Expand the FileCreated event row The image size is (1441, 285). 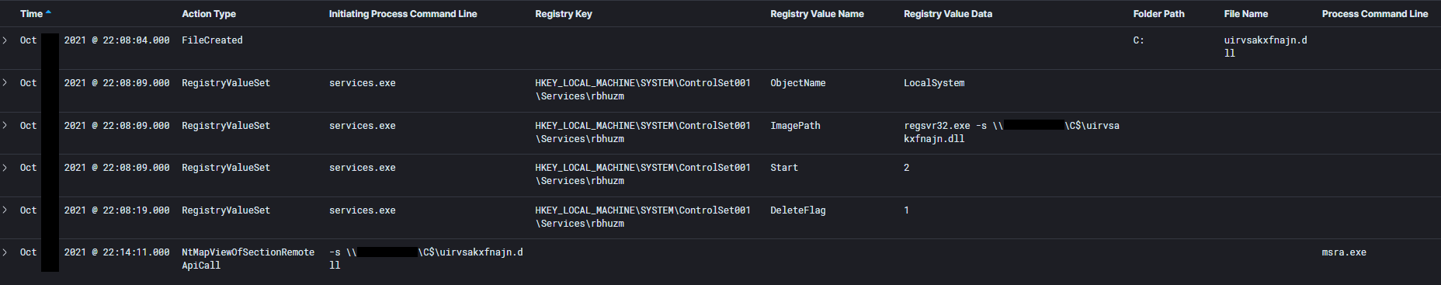point(5,40)
